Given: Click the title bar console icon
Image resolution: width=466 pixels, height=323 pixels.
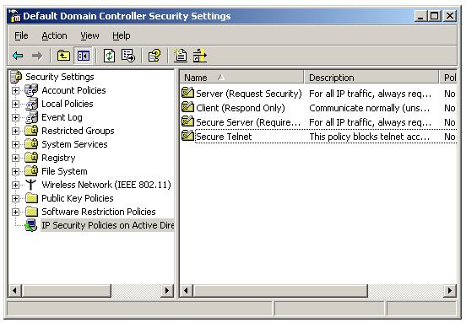Looking at the screenshot, I should pos(14,16).
